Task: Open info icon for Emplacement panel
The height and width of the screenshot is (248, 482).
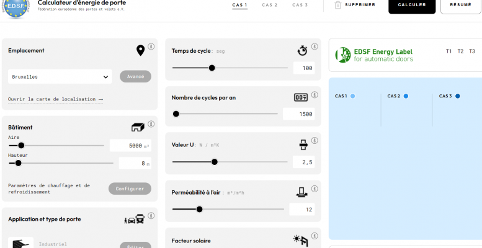Action: click(151, 46)
